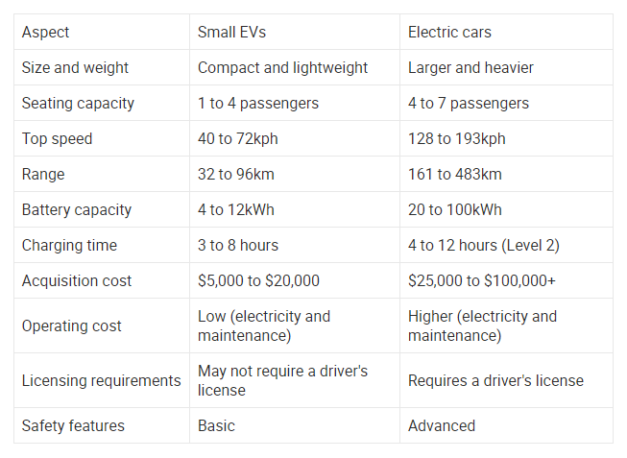Image resolution: width=627 pixels, height=458 pixels.
Task: Select the Electric cars column header
Action: tap(506, 32)
